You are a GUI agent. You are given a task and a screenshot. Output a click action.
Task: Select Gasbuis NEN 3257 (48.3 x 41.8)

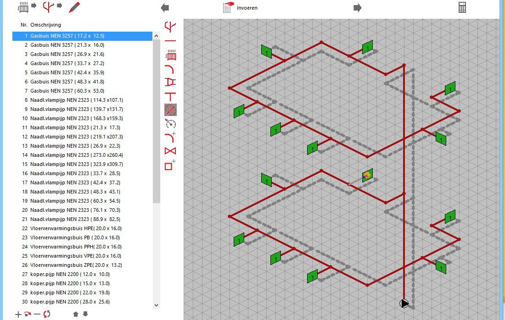pos(82,82)
